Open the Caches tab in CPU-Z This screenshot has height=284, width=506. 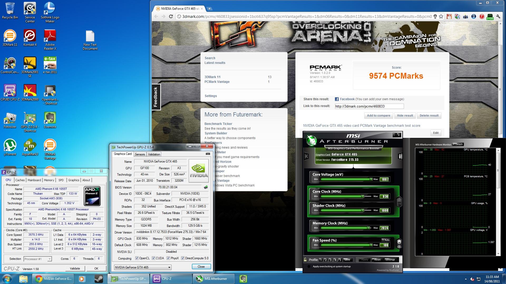20,180
